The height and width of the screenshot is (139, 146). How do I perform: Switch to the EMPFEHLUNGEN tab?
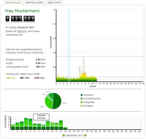pyautogui.click(x=35, y=3)
